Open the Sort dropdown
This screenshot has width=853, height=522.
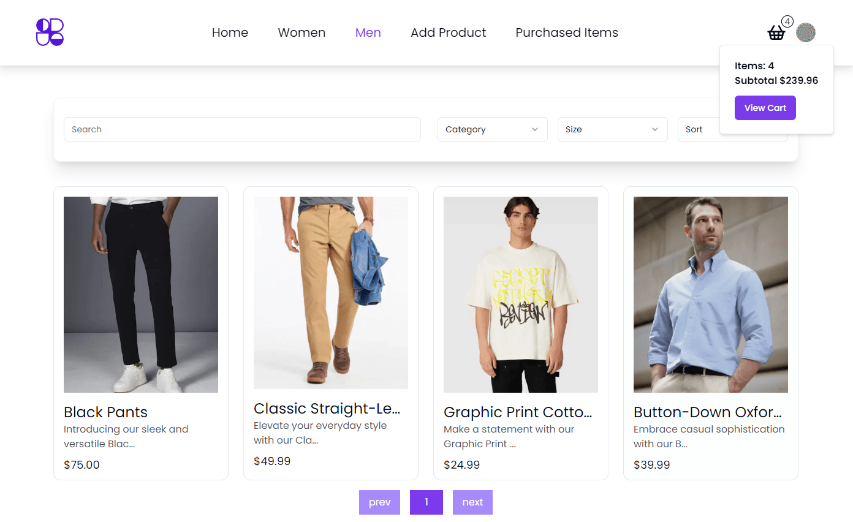(x=699, y=129)
